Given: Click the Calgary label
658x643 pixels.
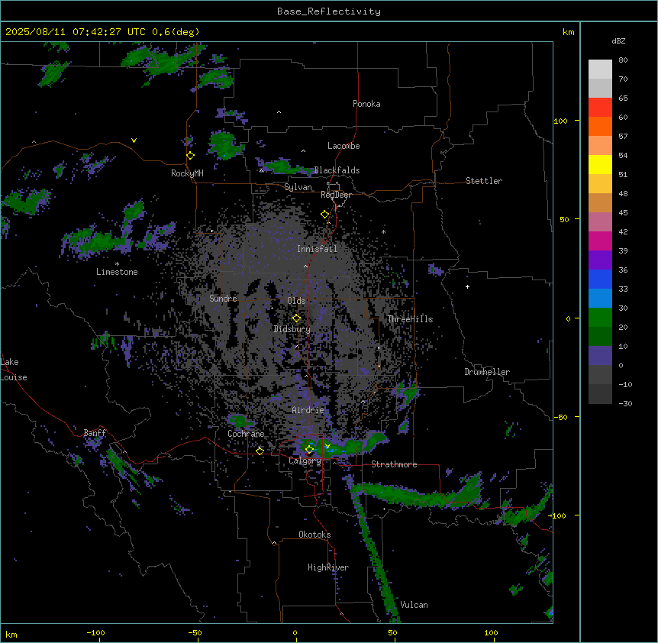Looking at the screenshot, I should [305, 460].
